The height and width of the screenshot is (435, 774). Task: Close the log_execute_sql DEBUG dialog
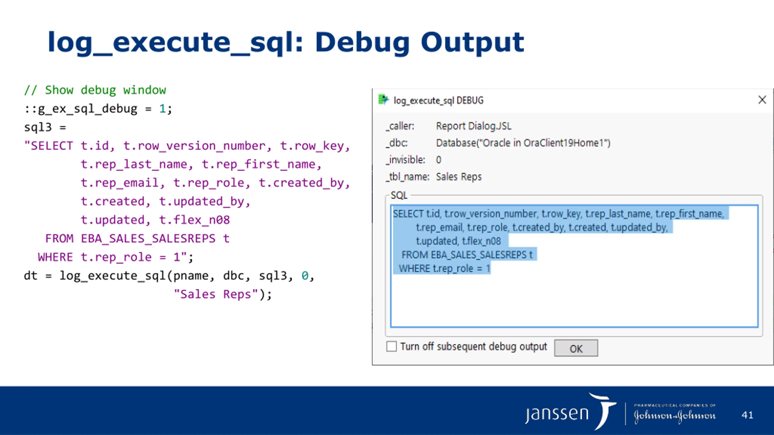pos(762,100)
